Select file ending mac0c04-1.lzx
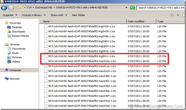The width and height of the screenshot is (186, 110). pyautogui.click(x=82, y=71)
